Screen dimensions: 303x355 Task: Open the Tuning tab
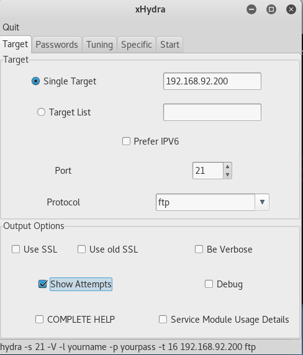click(99, 45)
